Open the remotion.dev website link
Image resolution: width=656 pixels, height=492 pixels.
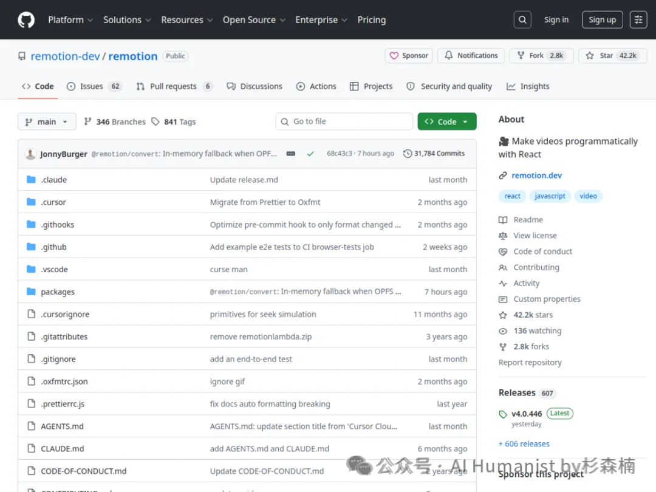pyautogui.click(x=536, y=176)
